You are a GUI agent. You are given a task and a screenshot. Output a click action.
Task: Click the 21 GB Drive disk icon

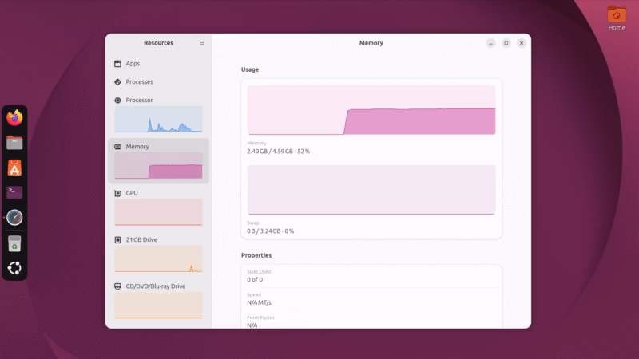click(117, 240)
